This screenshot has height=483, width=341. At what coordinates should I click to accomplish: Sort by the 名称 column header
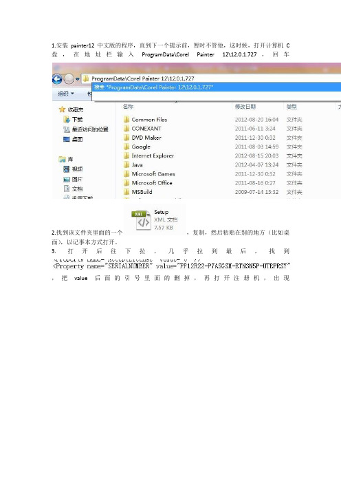pos(128,107)
